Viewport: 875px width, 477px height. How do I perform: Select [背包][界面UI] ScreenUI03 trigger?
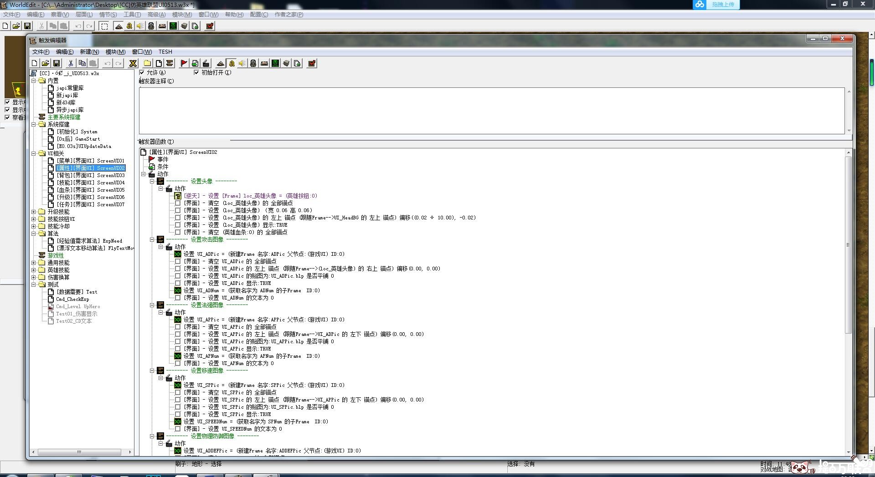[90, 175]
